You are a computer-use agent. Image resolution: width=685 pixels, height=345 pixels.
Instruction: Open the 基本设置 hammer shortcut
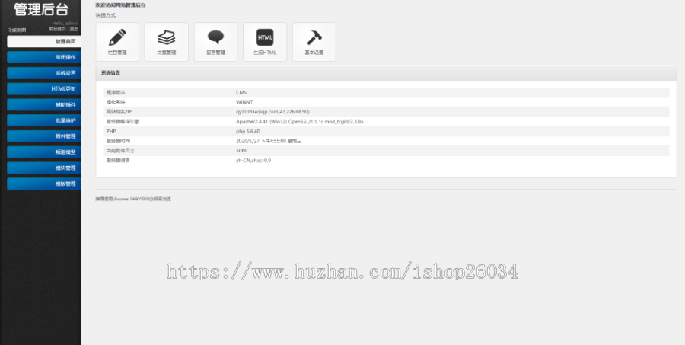(314, 42)
